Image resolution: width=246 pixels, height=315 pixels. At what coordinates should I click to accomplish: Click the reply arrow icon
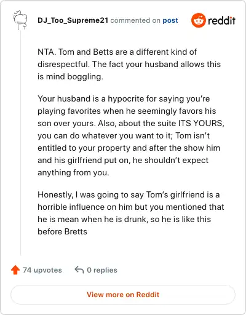(x=79, y=270)
